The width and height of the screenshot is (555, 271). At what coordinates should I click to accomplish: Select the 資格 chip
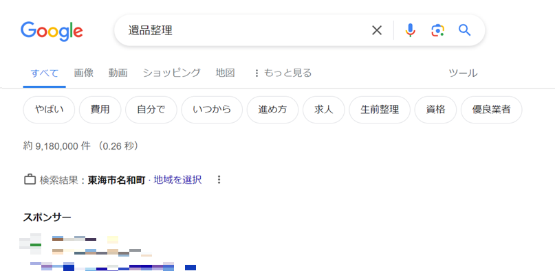click(x=436, y=110)
